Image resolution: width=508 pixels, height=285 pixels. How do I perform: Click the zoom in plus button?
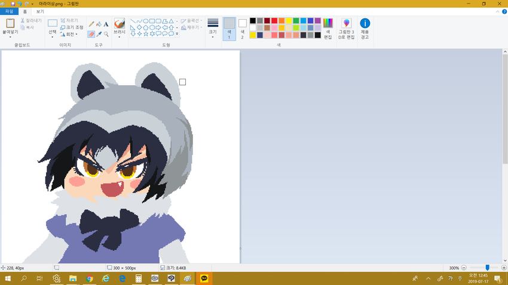[x=504, y=268]
